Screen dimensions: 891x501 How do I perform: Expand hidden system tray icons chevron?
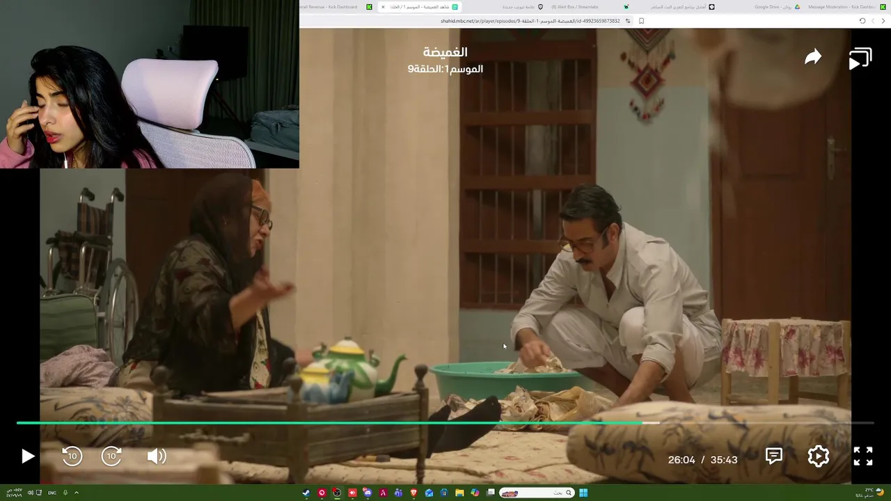(x=77, y=493)
